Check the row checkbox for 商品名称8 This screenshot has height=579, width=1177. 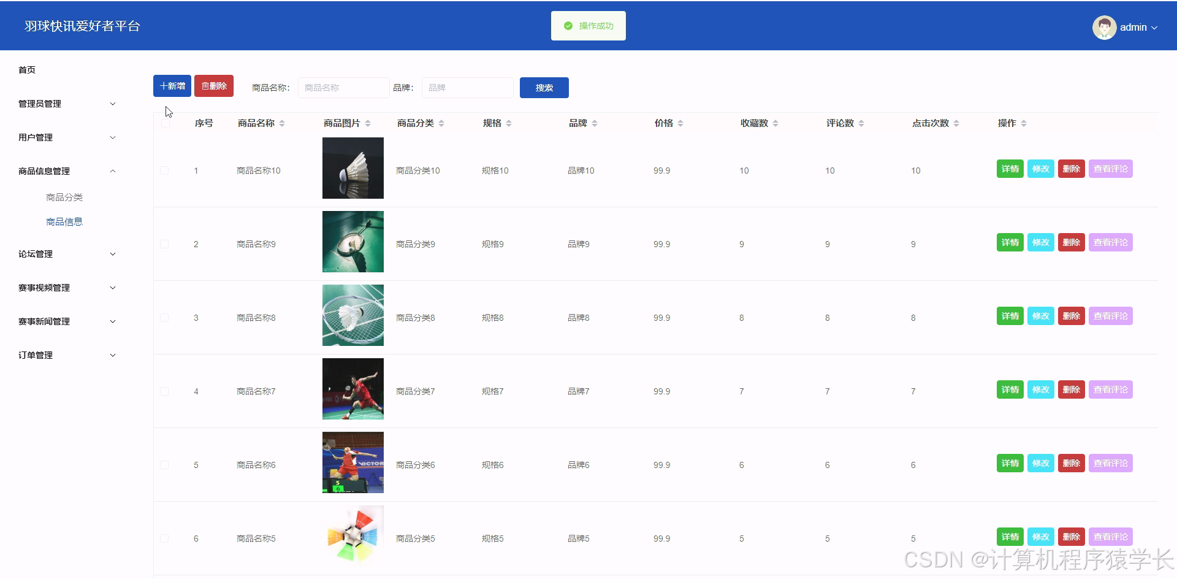(x=164, y=317)
